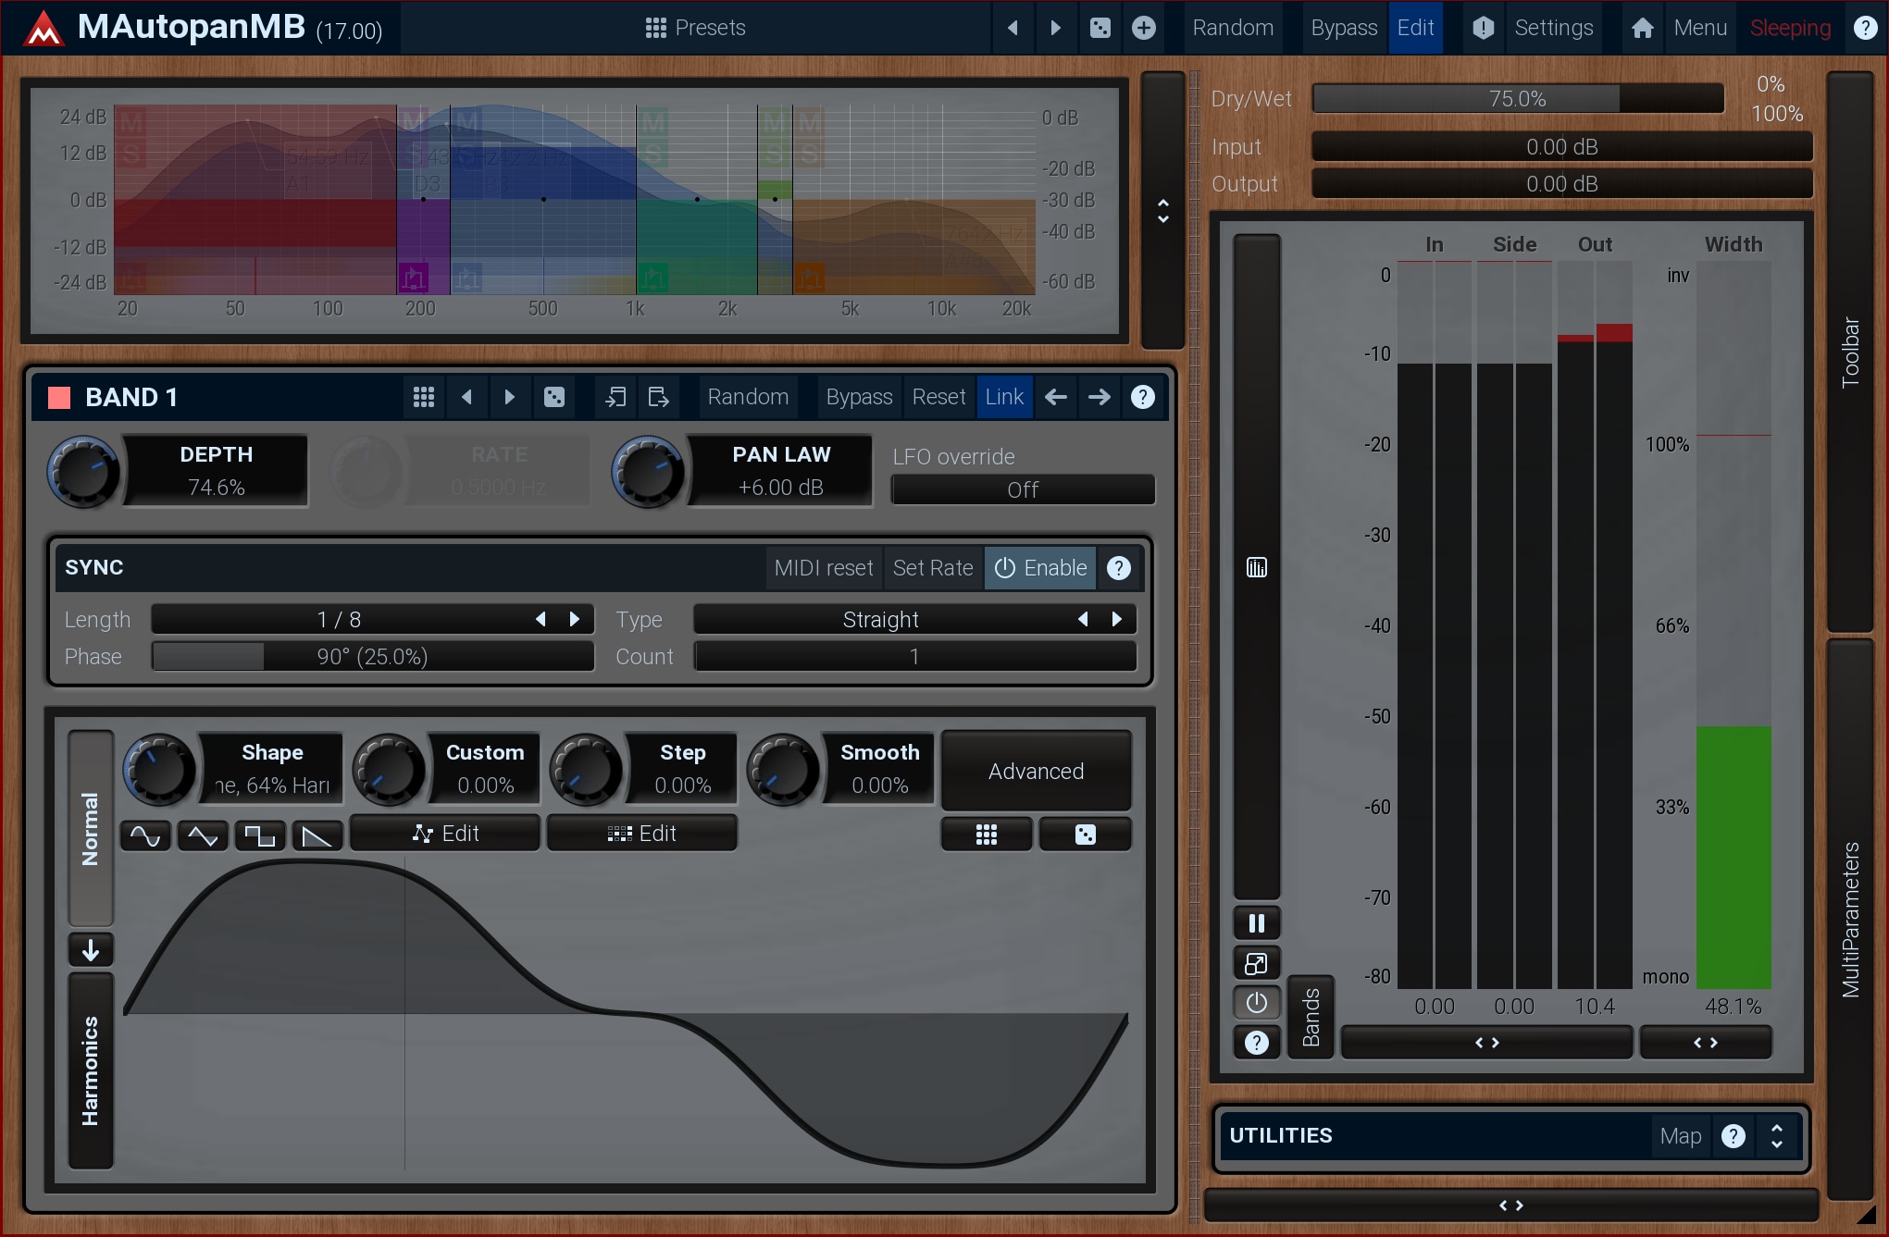The width and height of the screenshot is (1889, 1237).
Task: Open the shape presets grid icon
Action: click(986, 835)
